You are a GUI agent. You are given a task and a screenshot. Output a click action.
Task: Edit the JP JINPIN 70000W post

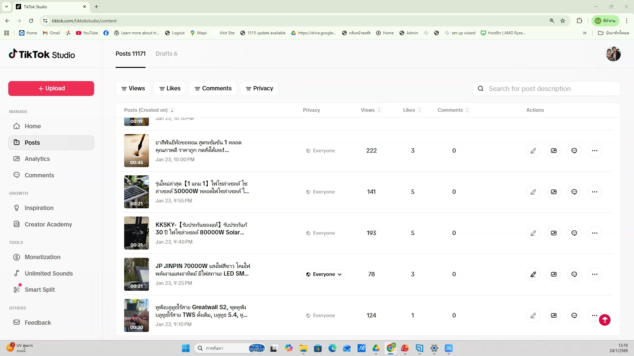click(534, 274)
